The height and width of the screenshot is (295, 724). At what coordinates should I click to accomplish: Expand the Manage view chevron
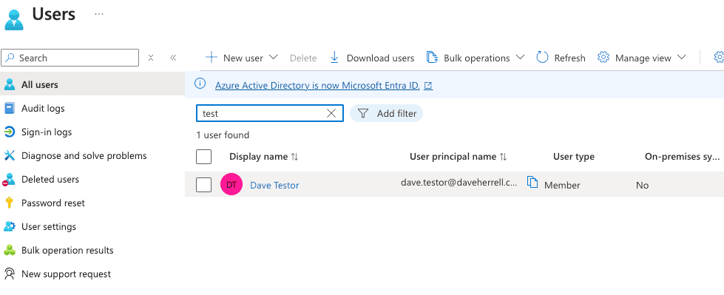click(x=682, y=57)
